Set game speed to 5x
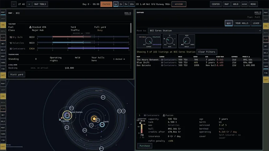 126,4
